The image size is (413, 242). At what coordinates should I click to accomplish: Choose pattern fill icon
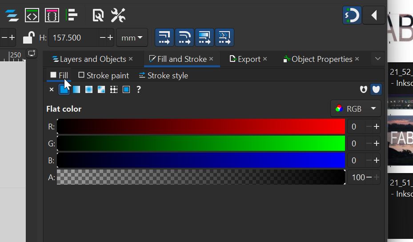click(114, 89)
